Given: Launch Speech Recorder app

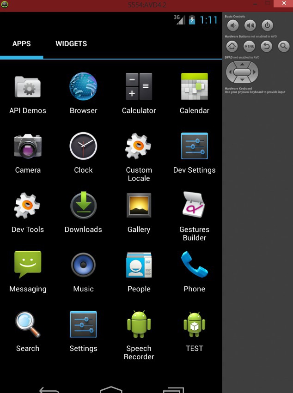Looking at the screenshot, I should coord(139,335).
